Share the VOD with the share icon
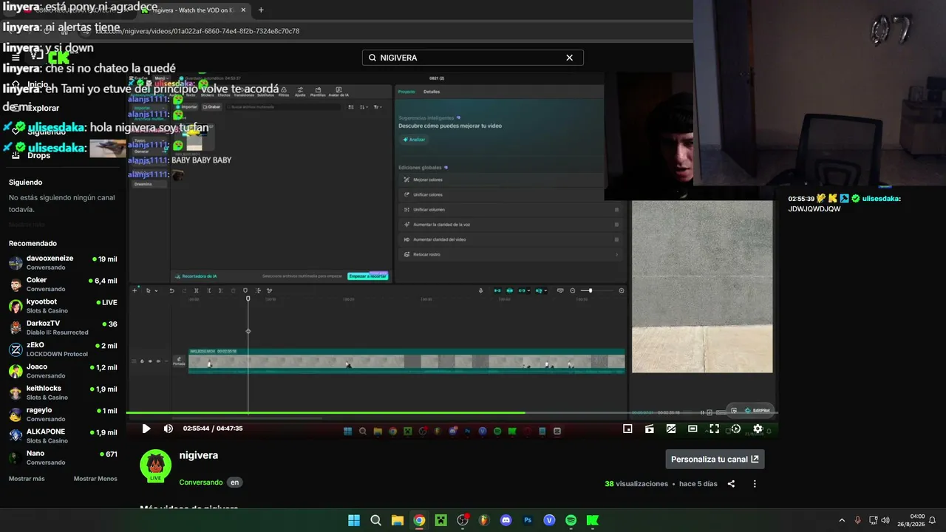 [x=731, y=484]
